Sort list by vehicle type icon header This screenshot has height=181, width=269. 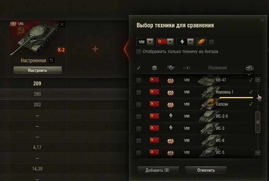click(171, 68)
